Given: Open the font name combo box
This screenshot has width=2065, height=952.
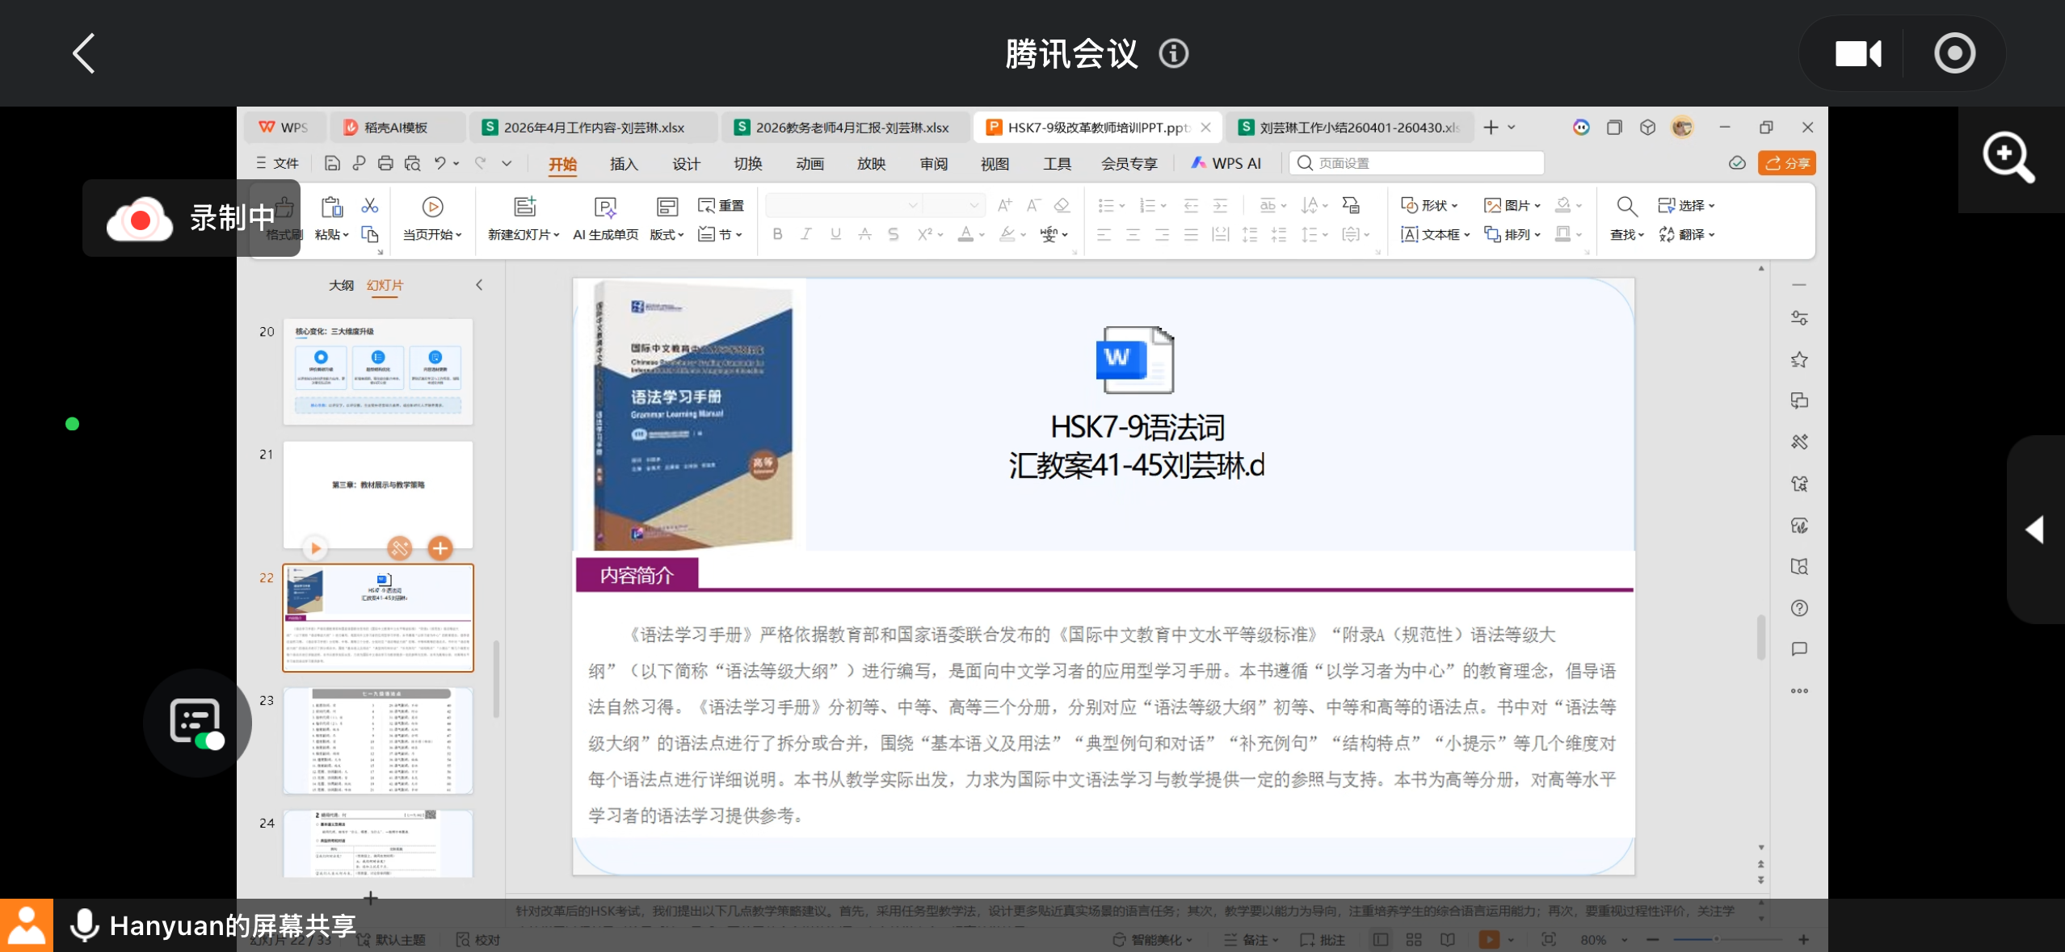Looking at the screenshot, I should pos(843,205).
